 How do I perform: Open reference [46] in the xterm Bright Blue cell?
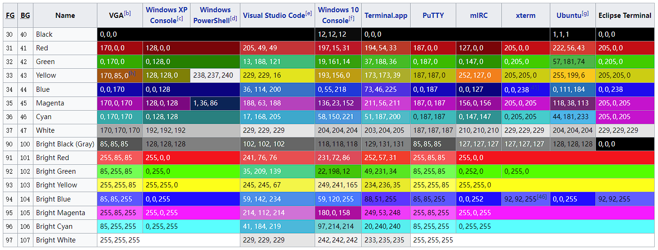pos(542,197)
